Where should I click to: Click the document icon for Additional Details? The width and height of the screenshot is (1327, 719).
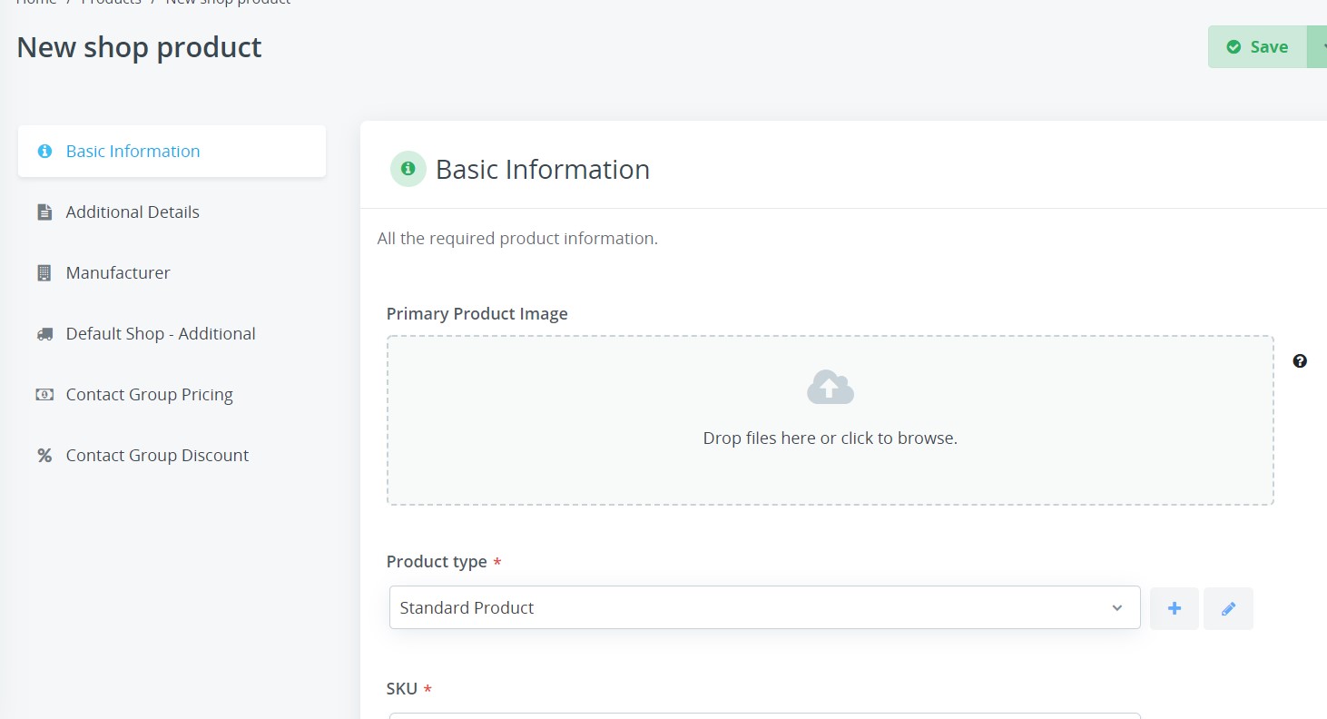point(44,212)
